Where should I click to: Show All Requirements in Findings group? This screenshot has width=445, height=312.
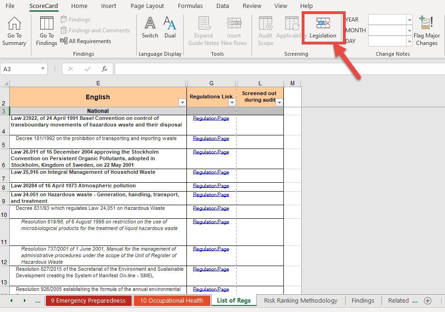point(86,41)
